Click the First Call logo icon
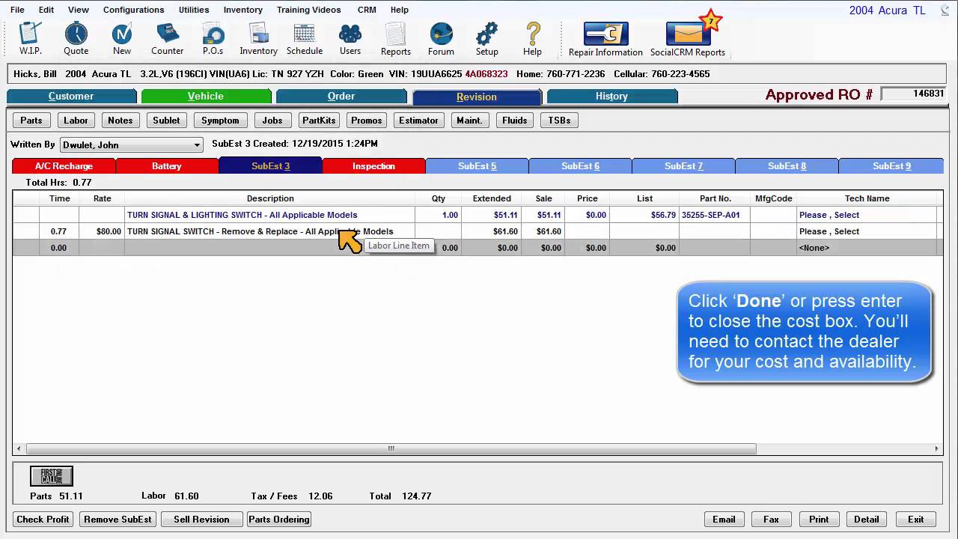This screenshot has height=539, width=958. pyautogui.click(x=52, y=476)
